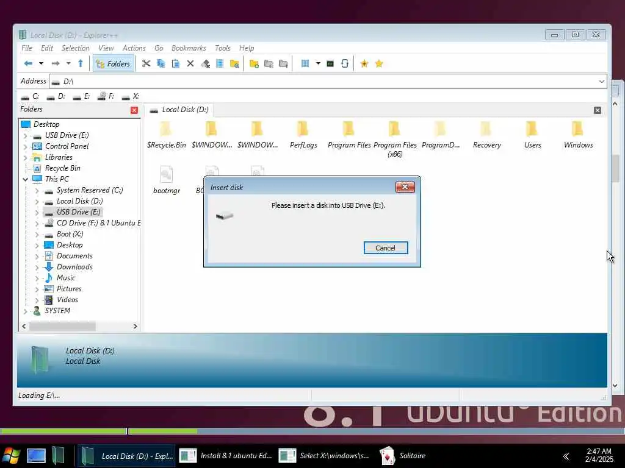Select the Windows folder

(578, 135)
